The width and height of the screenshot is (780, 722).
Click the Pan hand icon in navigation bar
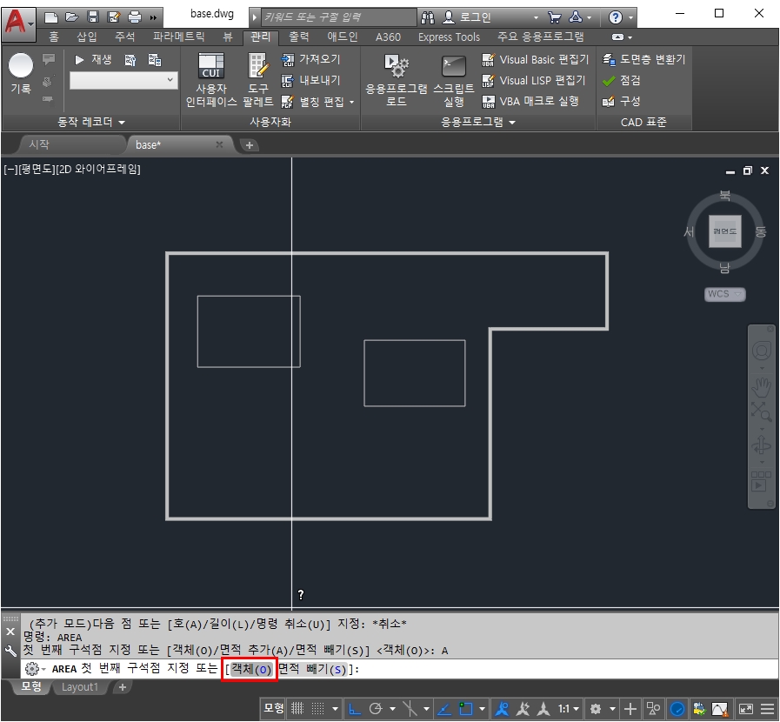[761, 386]
